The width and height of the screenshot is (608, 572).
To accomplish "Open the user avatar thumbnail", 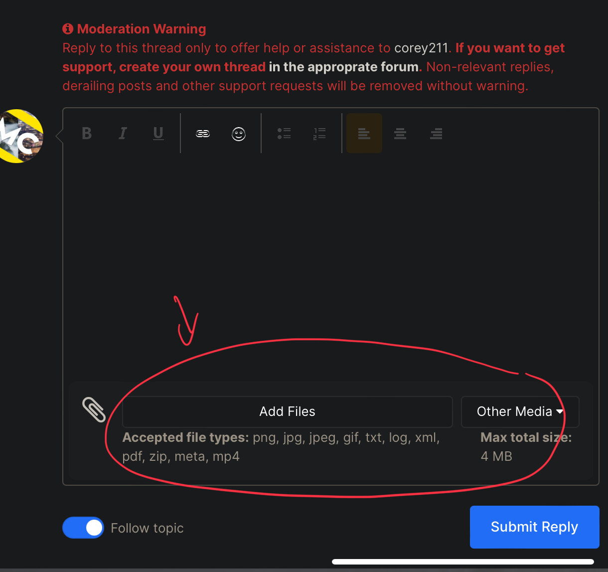I will click(20, 136).
